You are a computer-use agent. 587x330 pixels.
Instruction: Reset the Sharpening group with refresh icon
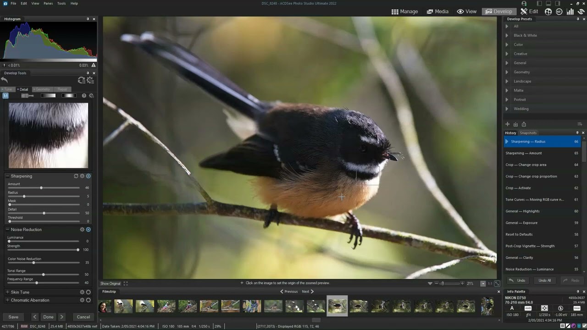tap(76, 176)
